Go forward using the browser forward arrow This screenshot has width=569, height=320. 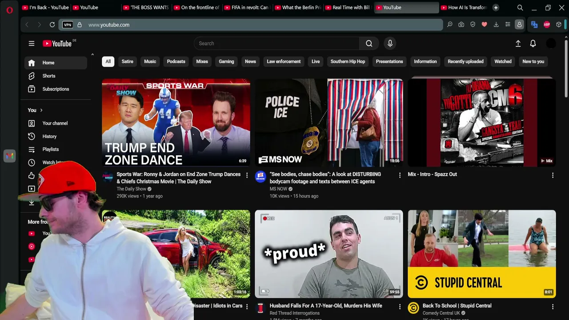(39, 25)
